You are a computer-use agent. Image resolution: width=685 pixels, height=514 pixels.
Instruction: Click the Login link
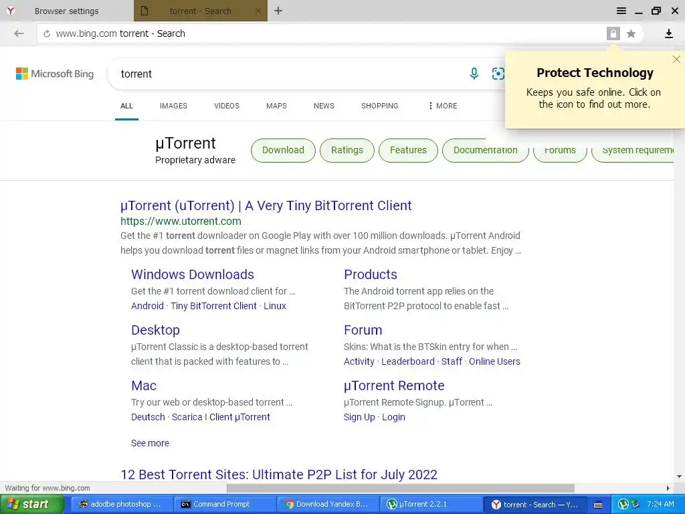point(393,417)
